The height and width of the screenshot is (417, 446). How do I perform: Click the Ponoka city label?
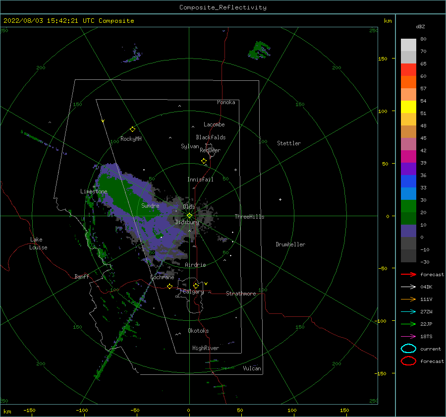226,102
